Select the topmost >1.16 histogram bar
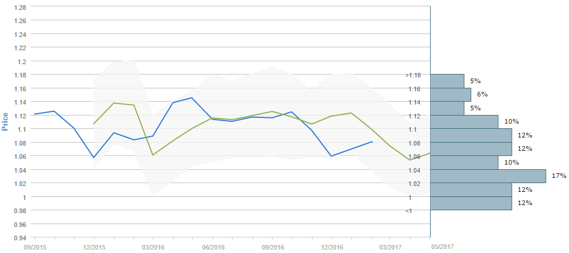This screenshot has height=253, width=569. pyautogui.click(x=447, y=81)
